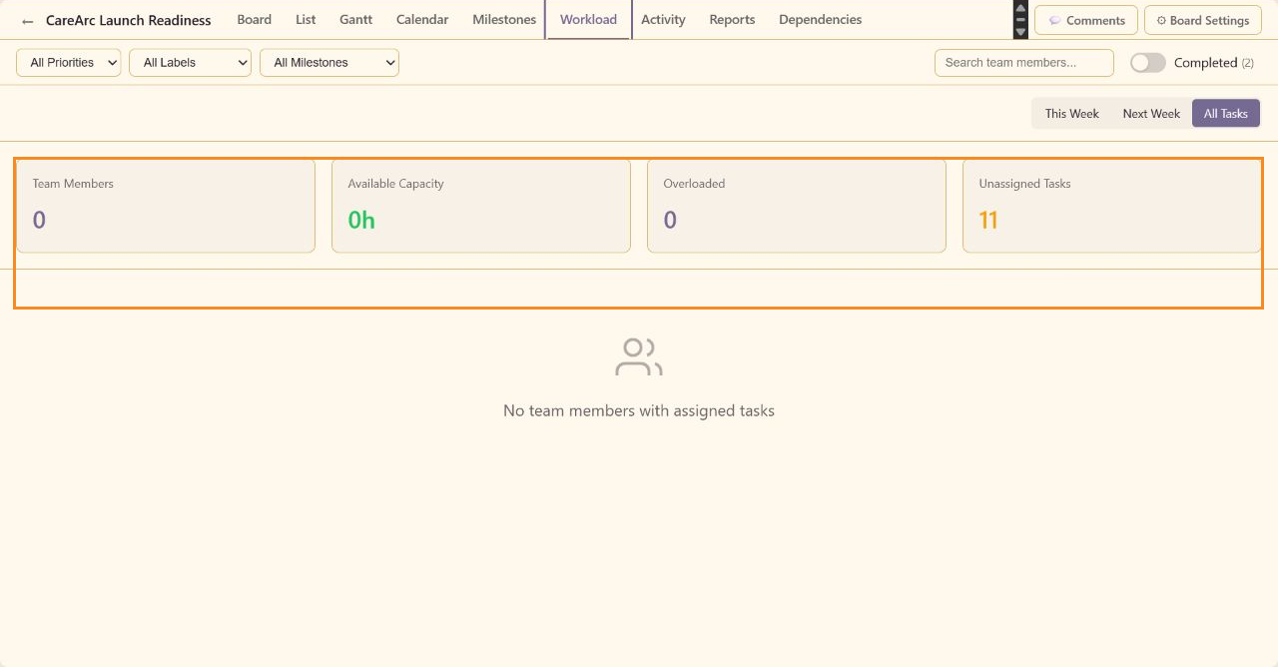Click the scroll up arrow beside Comments
Image resolution: width=1278 pixels, height=667 pixels.
tap(1020, 7)
